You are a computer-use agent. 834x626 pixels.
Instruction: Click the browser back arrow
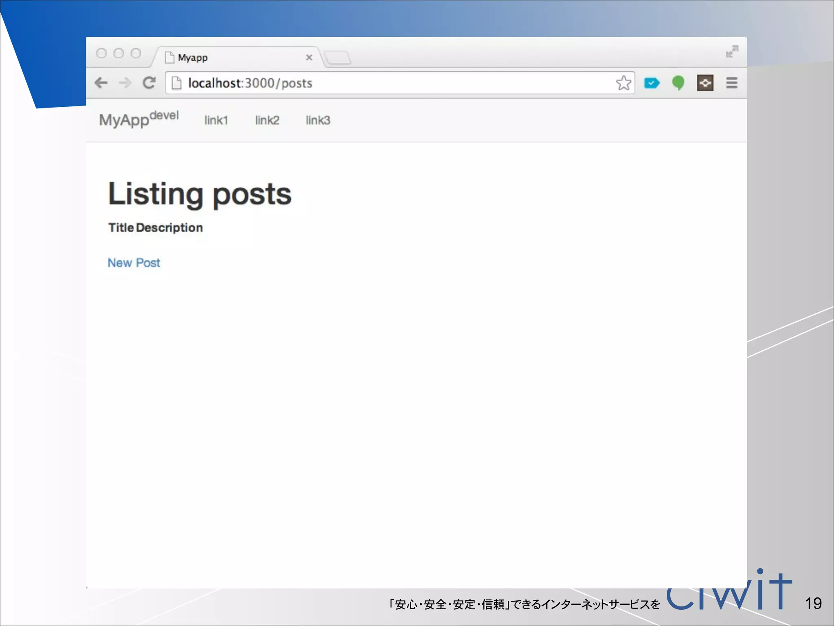101,83
